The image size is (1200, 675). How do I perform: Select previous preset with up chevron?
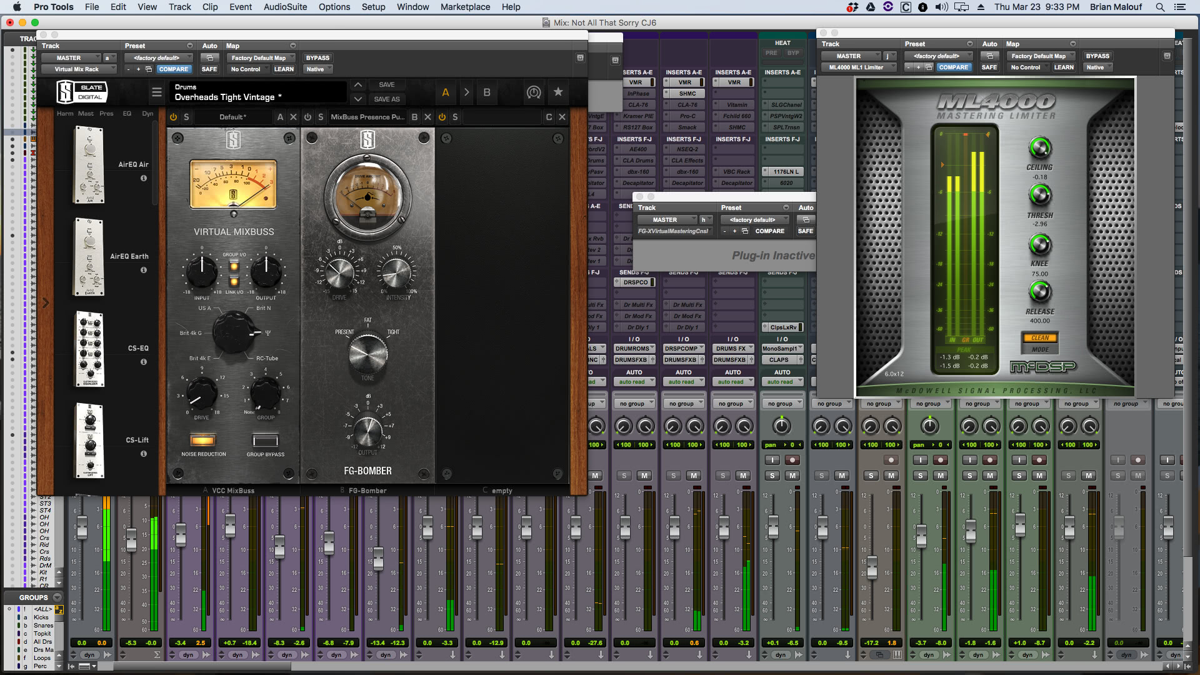[x=357, y=84]
